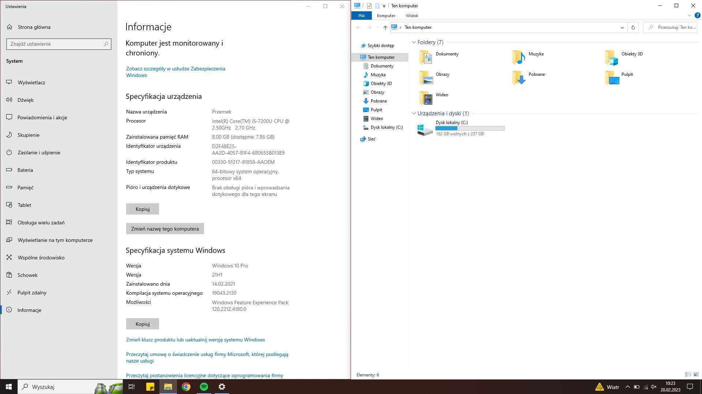Open Obiekty 3D folder icon
The image size is (702, 394).
[612, 58]
